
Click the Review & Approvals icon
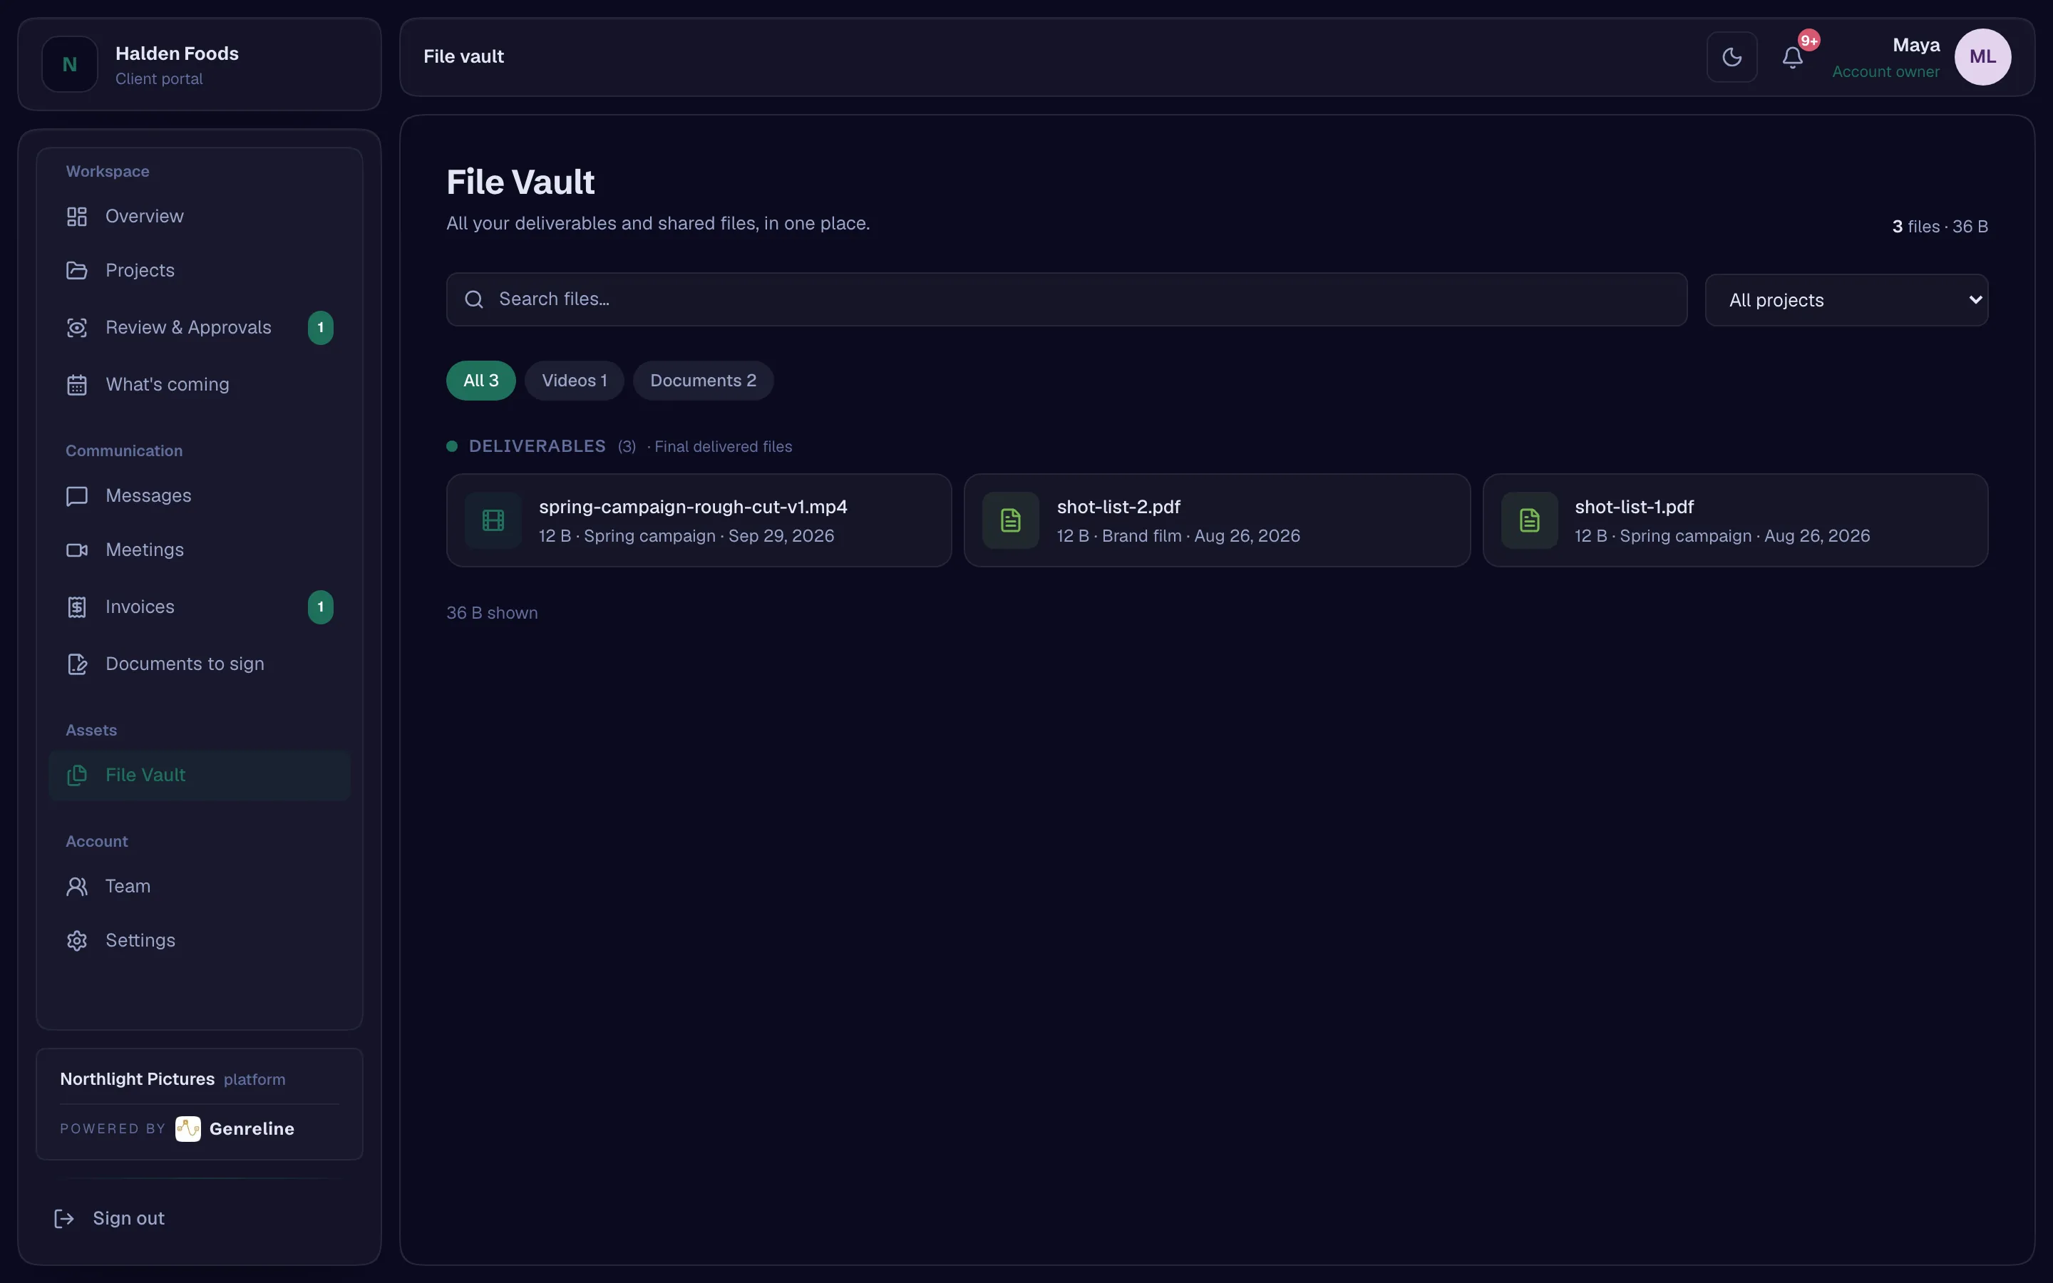pos(77,328)
